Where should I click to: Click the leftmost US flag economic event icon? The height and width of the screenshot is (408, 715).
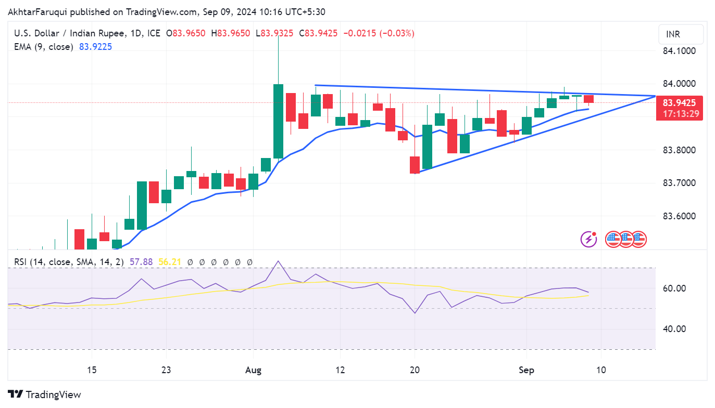tap(613, 239)
